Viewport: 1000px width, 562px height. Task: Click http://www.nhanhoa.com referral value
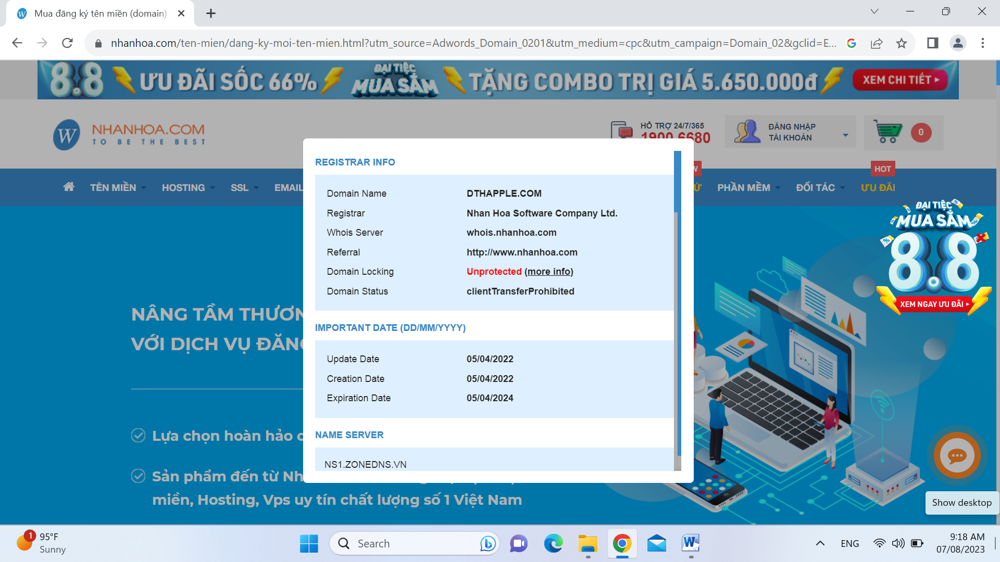coord(522,252)
